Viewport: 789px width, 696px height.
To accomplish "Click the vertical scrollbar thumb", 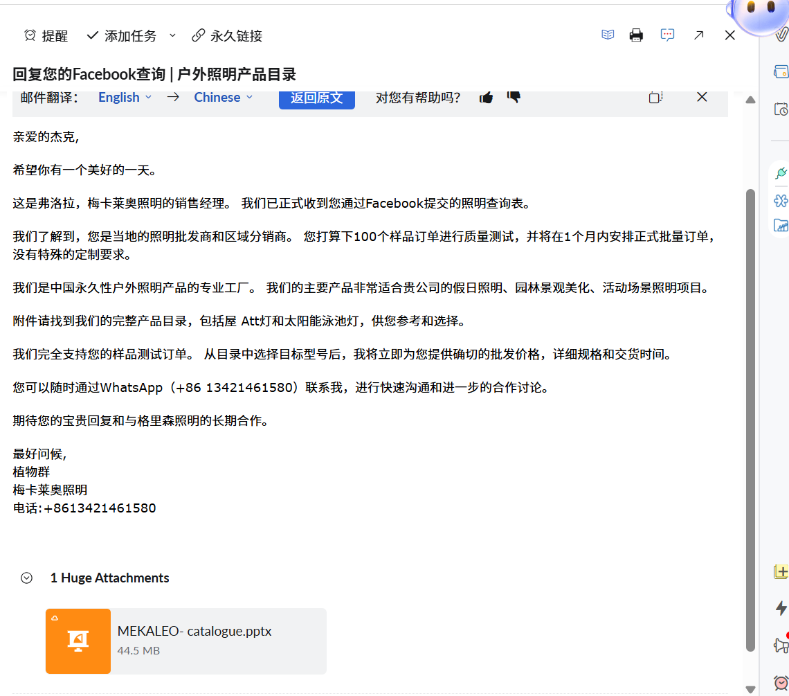I will 750,420.
